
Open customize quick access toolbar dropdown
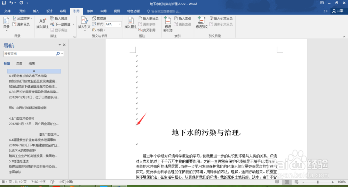pyautogui.click(x=27, y=3)
